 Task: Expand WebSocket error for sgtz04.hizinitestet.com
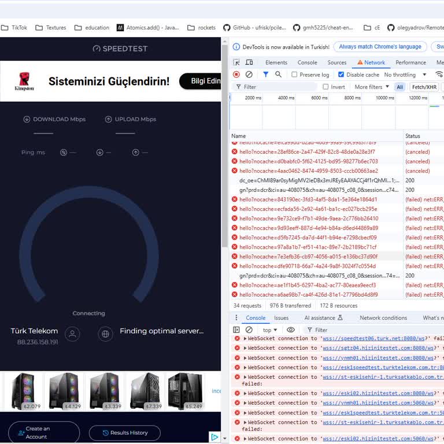(x=245, y=348)
